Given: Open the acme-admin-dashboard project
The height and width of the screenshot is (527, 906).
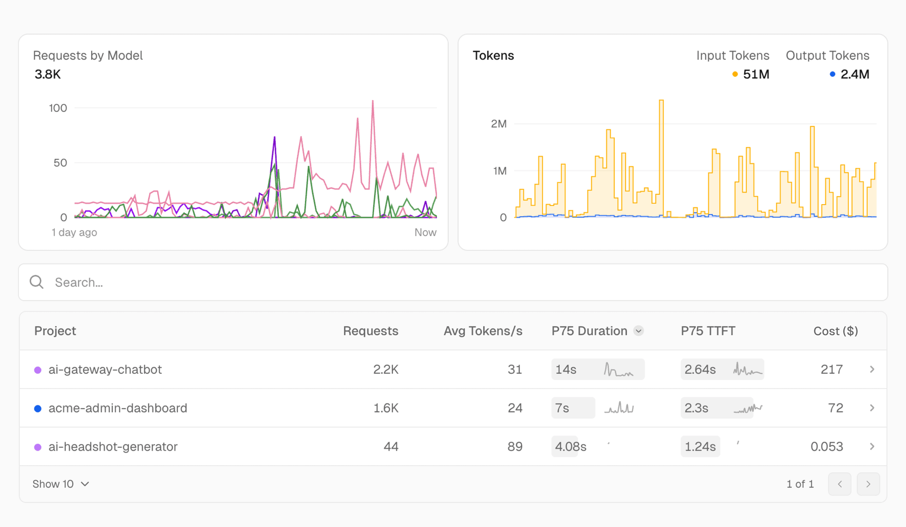Looking at the screenshot, I should (117, 408).
